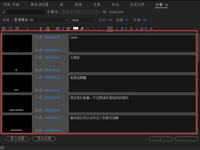Click in point 00;00;04;29
This screenshot has height=150, width=200.
pyautogui.click(x=52, y=118)
